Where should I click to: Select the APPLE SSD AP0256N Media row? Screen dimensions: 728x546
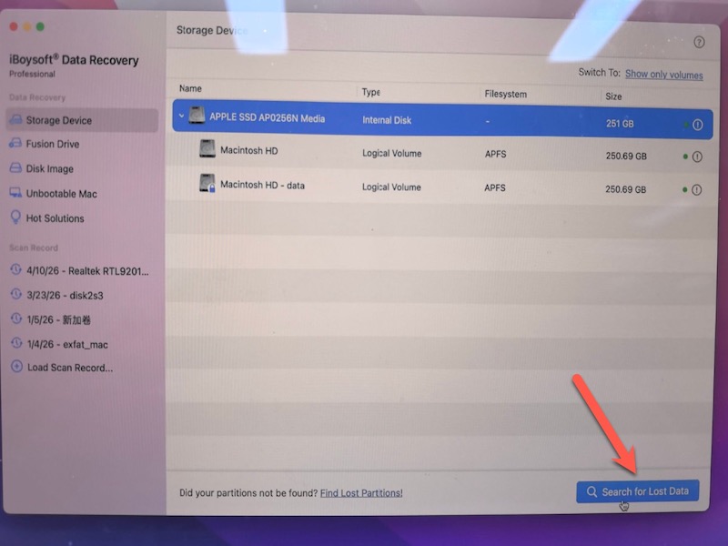click(x=442, y=120)
